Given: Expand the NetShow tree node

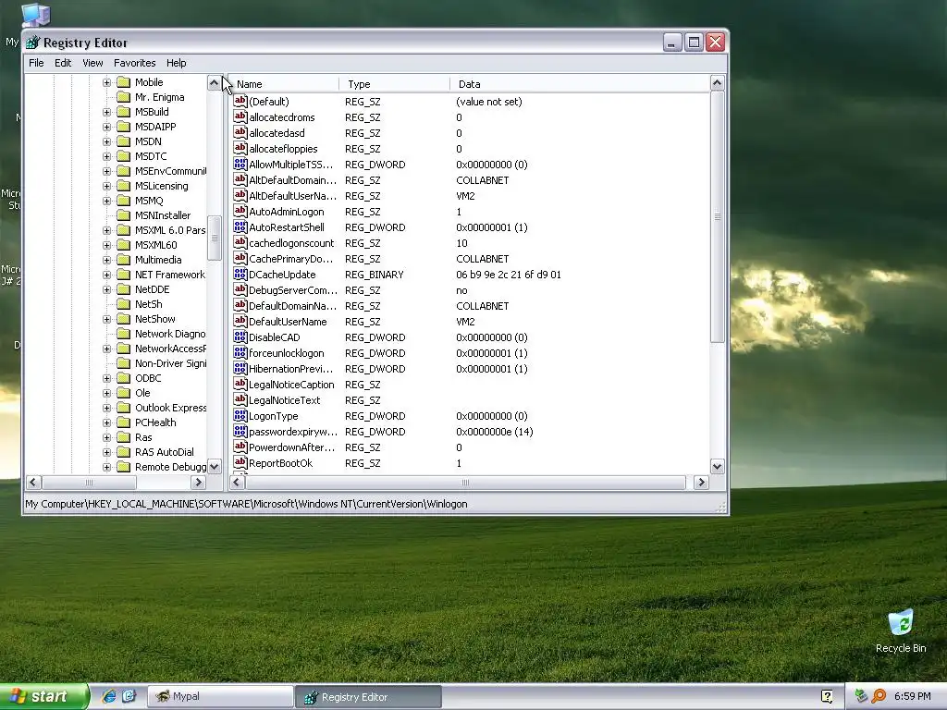Looking at the screenshot, I should 107,319.
